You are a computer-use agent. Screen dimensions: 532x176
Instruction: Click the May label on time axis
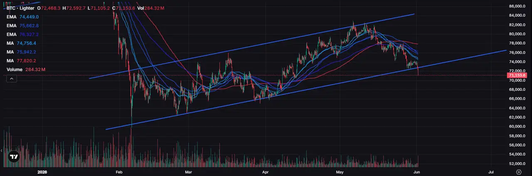[340, 171]
